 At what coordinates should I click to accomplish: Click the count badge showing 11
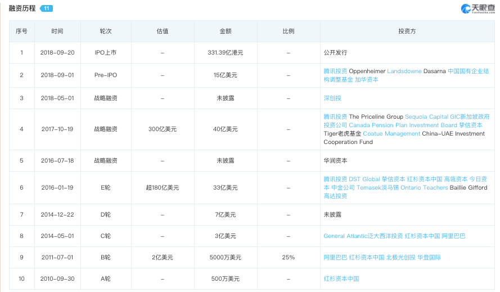pyautogui.click(x=46, y=8)
